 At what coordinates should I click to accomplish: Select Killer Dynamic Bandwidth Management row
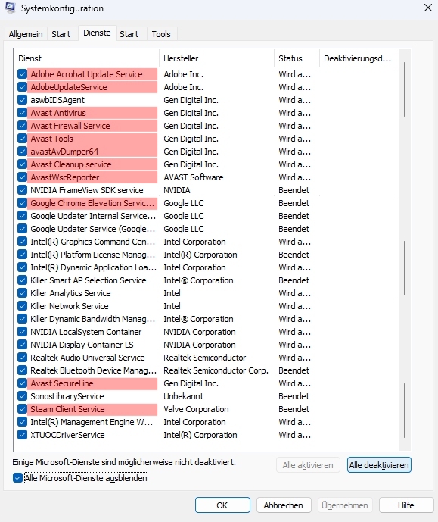(x=93, y=319)
